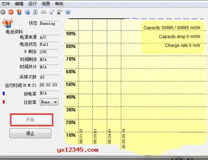
Task: Click the 电源来源 field showing A/C
Action: tap(49, 37)
